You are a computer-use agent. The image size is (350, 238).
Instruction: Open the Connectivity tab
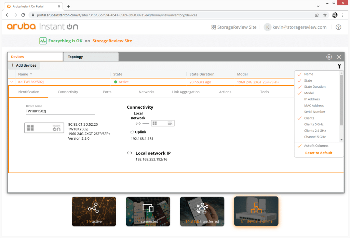(x=68, y=92)
